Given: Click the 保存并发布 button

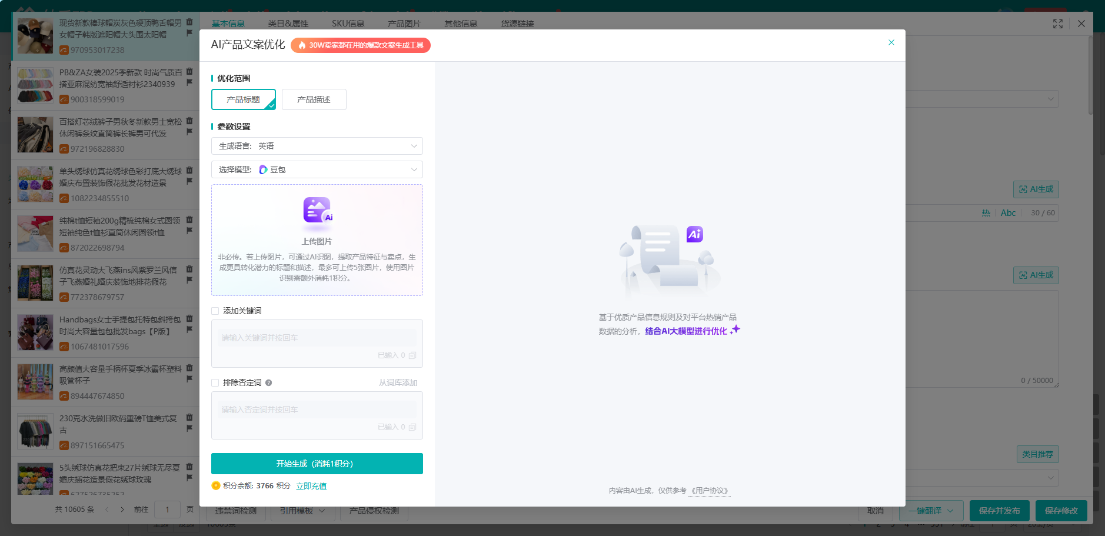Looking at the screenshot, I should [1000, 511].
